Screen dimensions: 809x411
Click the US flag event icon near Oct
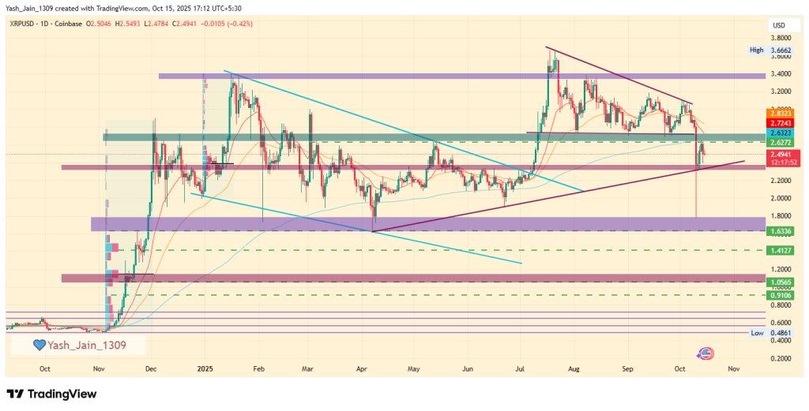(706, 353)
